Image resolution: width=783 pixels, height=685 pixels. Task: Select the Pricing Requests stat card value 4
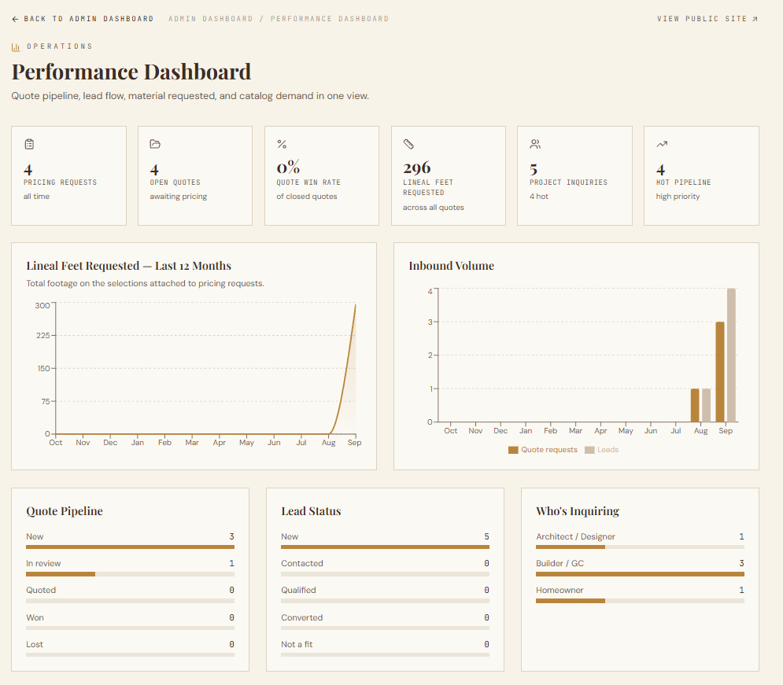(28, 170)
